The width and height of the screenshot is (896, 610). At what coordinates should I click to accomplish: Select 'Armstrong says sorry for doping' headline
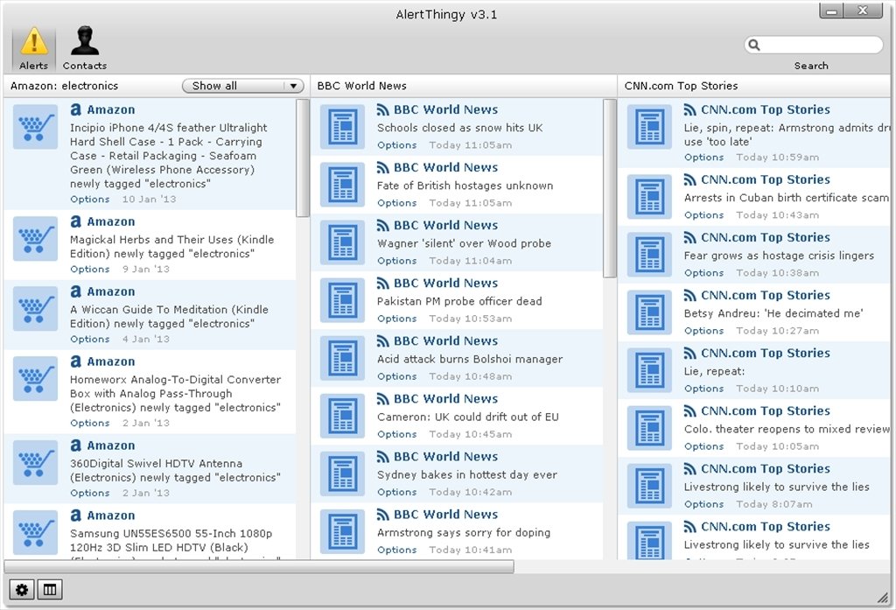coord(464,532)
